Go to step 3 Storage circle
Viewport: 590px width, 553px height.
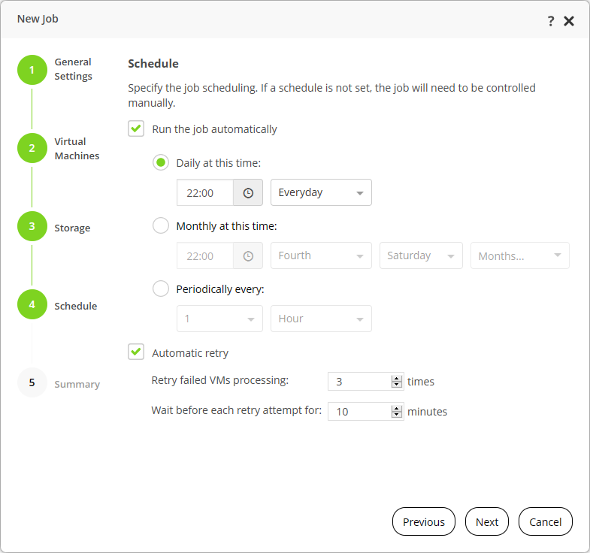32,226
